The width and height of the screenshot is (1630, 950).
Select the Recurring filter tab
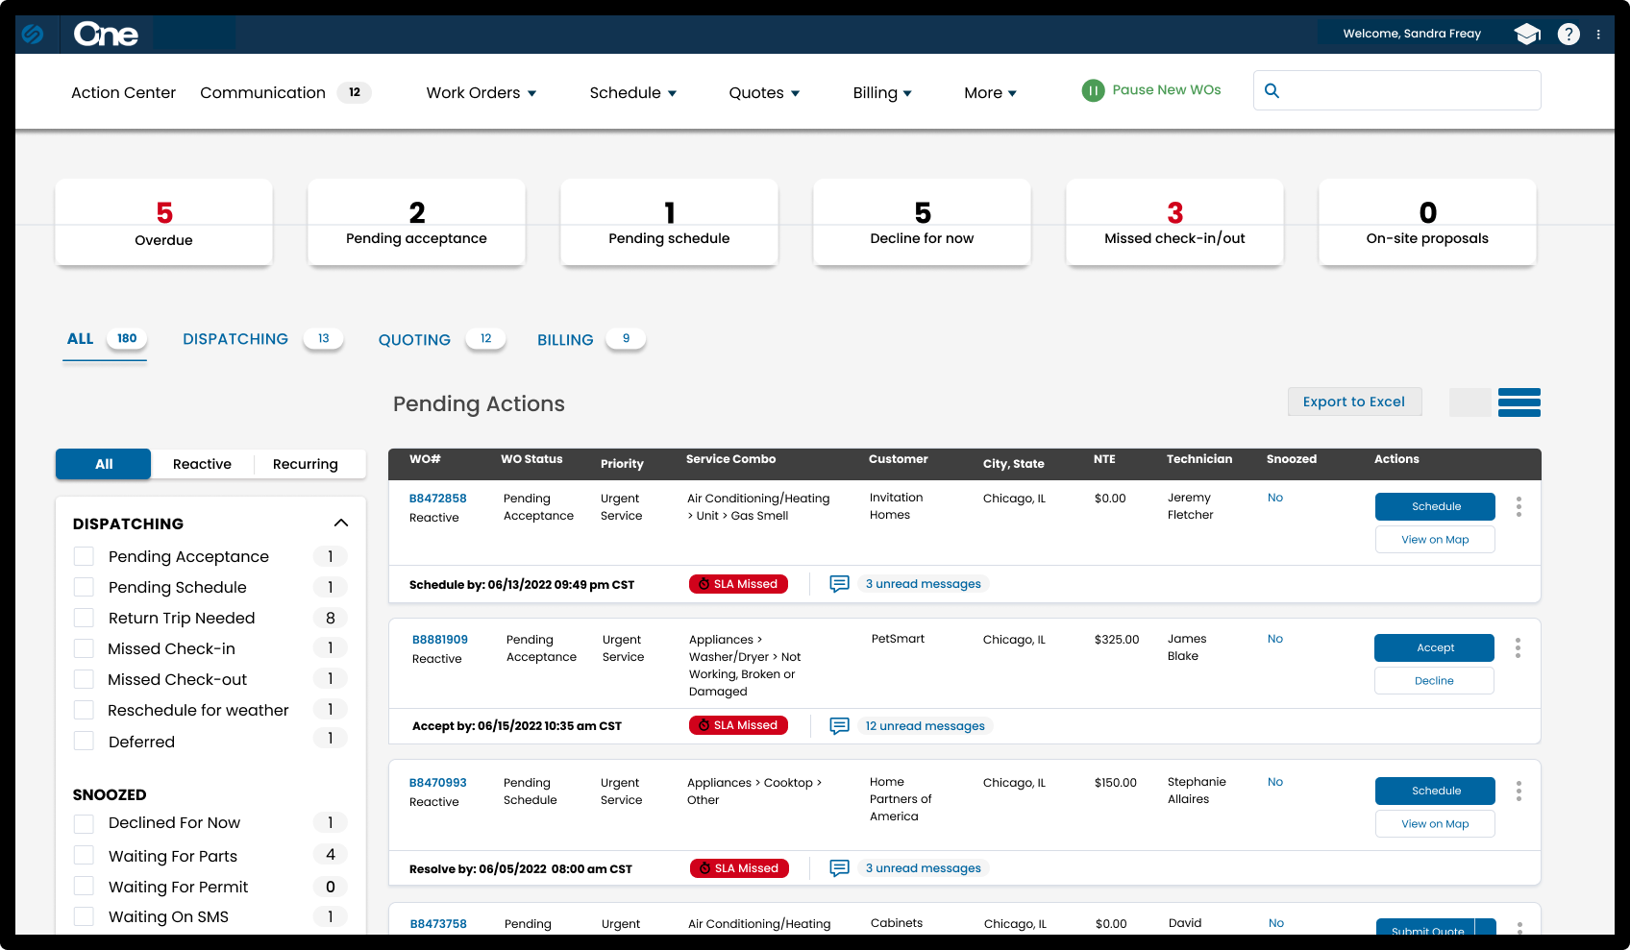click(x=306, y=464)
